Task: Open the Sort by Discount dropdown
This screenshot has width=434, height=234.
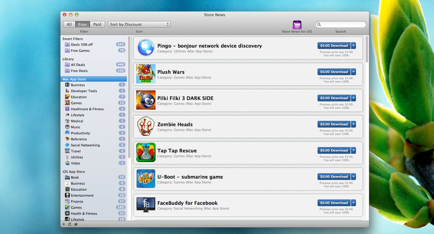Action: (139, 25)
